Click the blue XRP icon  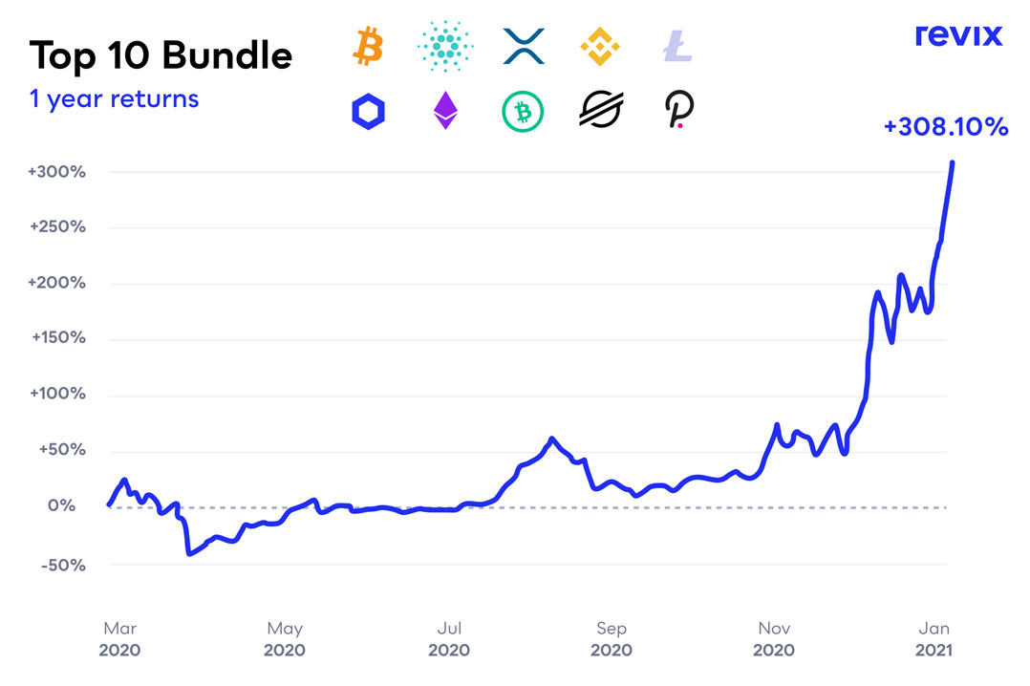523,46
